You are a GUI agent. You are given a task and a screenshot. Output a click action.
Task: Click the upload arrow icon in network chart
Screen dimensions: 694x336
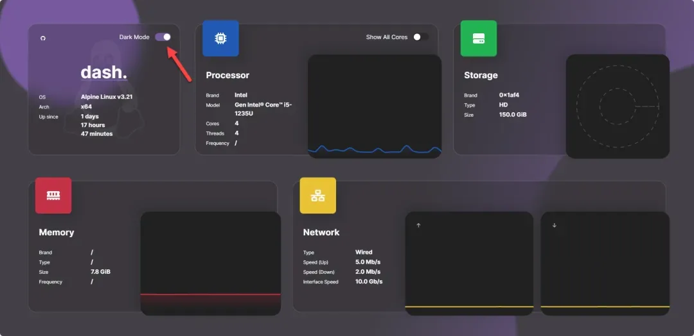tap(418, 225)
